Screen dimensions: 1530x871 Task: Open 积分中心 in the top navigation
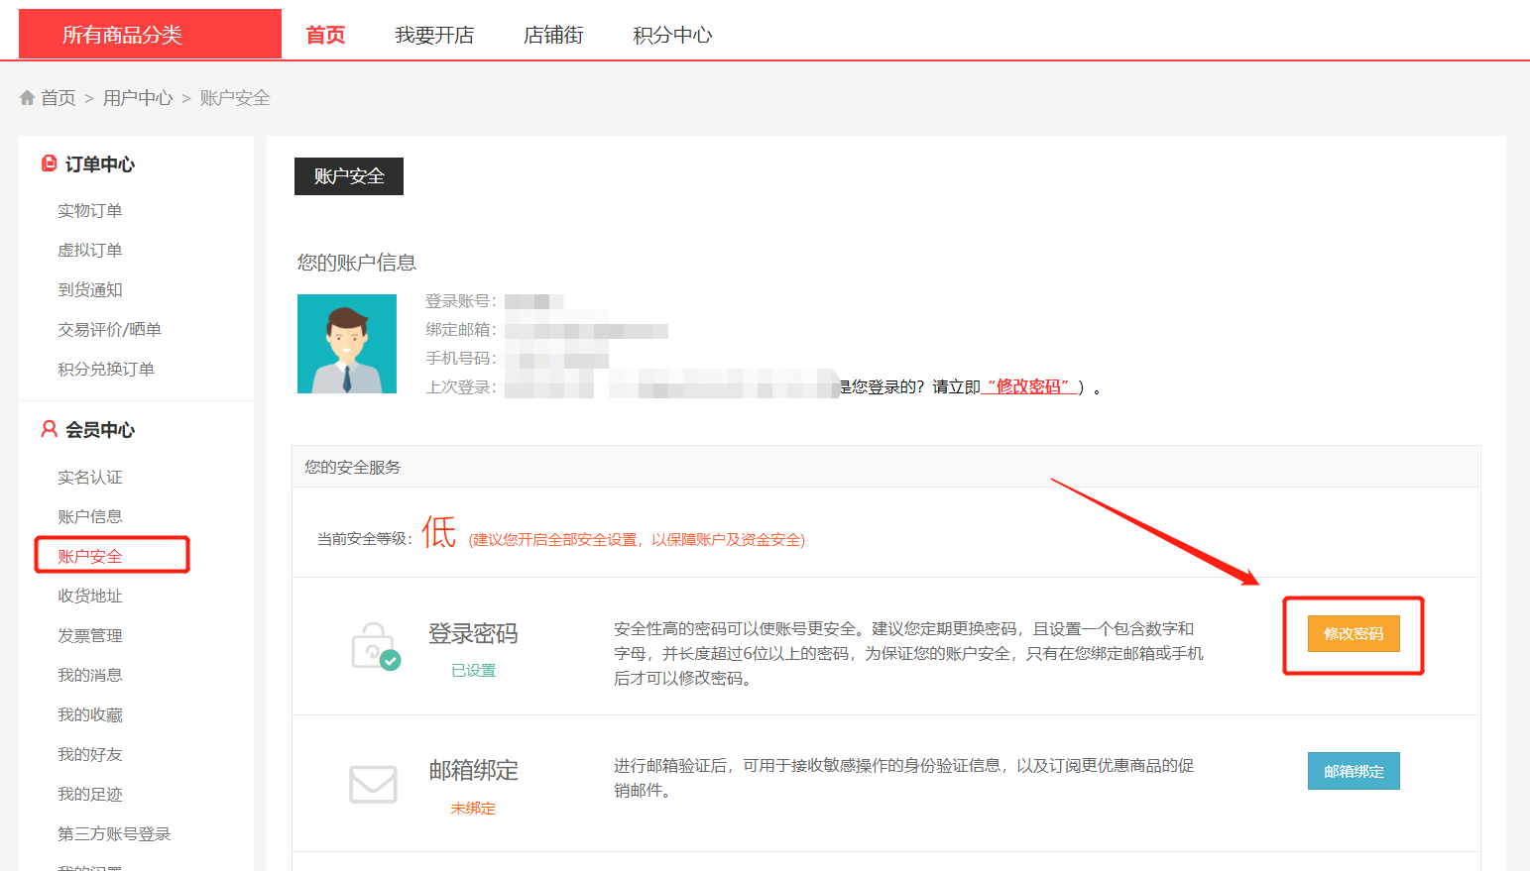pos(672,35)
